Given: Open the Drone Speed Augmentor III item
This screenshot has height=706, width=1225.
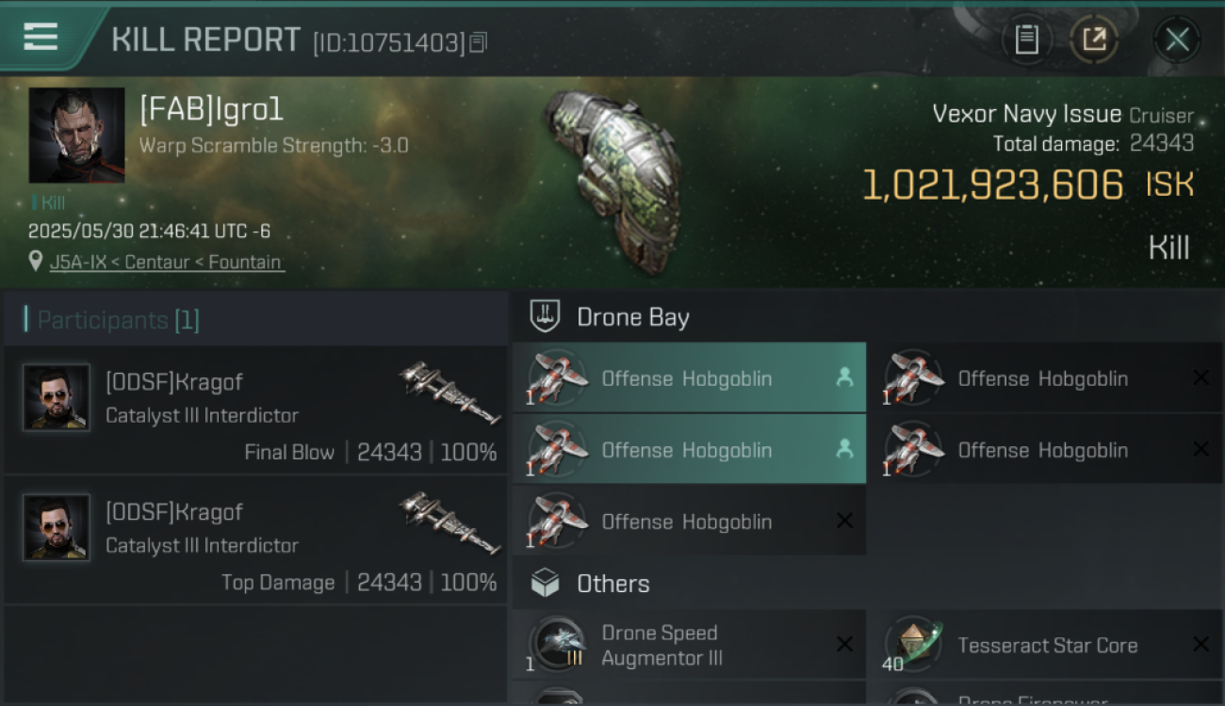Looking at the screenshot, I should click(690, 645).
